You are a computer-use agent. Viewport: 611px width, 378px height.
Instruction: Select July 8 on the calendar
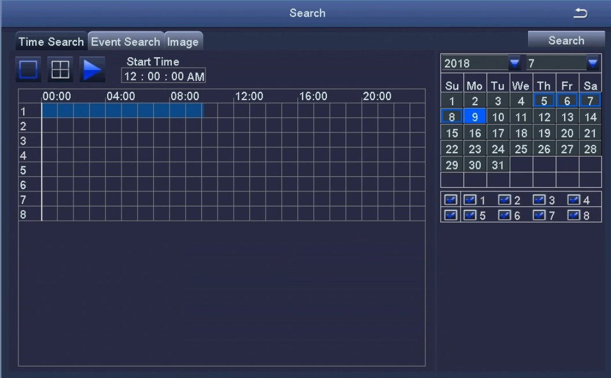pos(452,117)
